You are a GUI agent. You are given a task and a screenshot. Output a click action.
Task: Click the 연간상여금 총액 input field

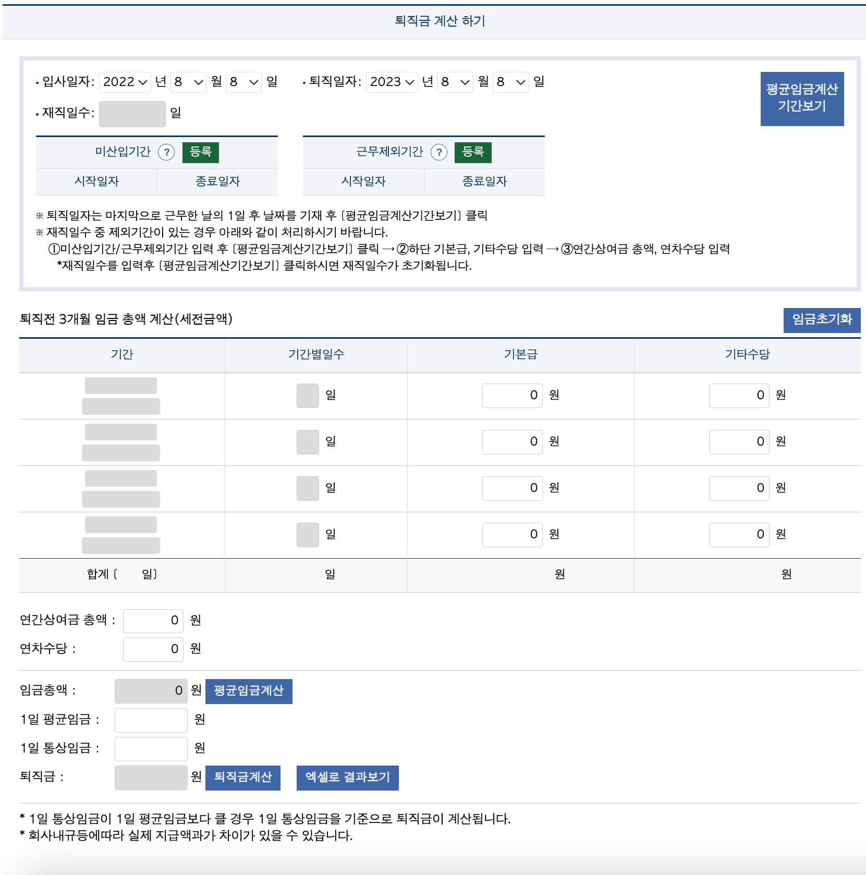click(x=153, y=620)
